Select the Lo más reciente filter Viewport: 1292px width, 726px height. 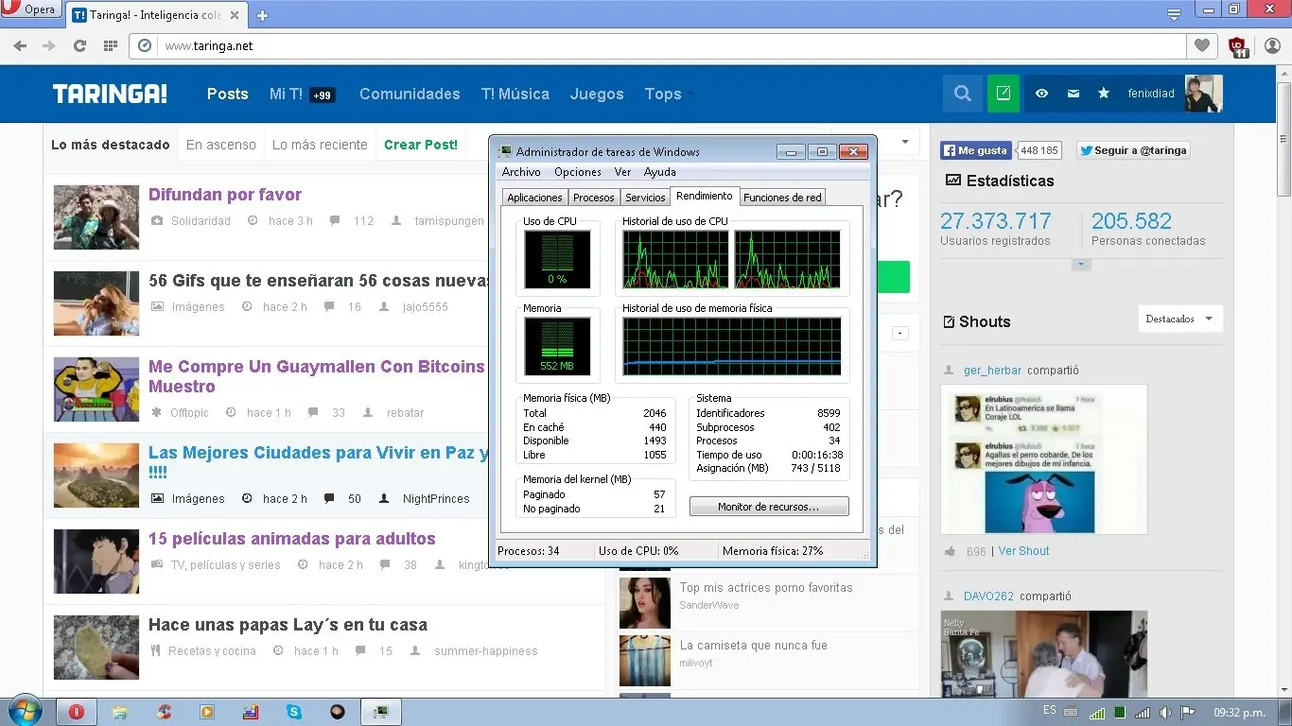(320, 145)
